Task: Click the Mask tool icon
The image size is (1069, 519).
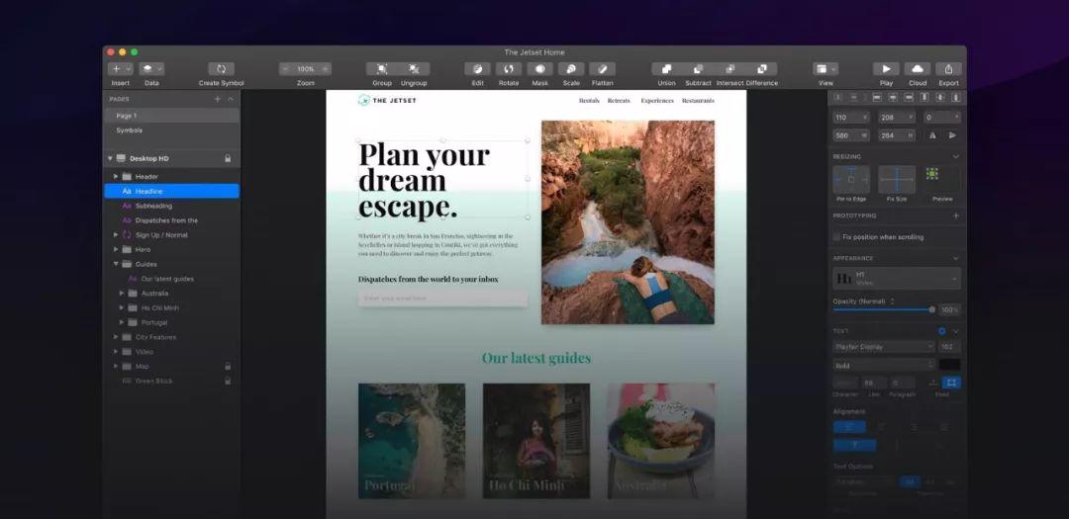Action: [x=540, y=69]
